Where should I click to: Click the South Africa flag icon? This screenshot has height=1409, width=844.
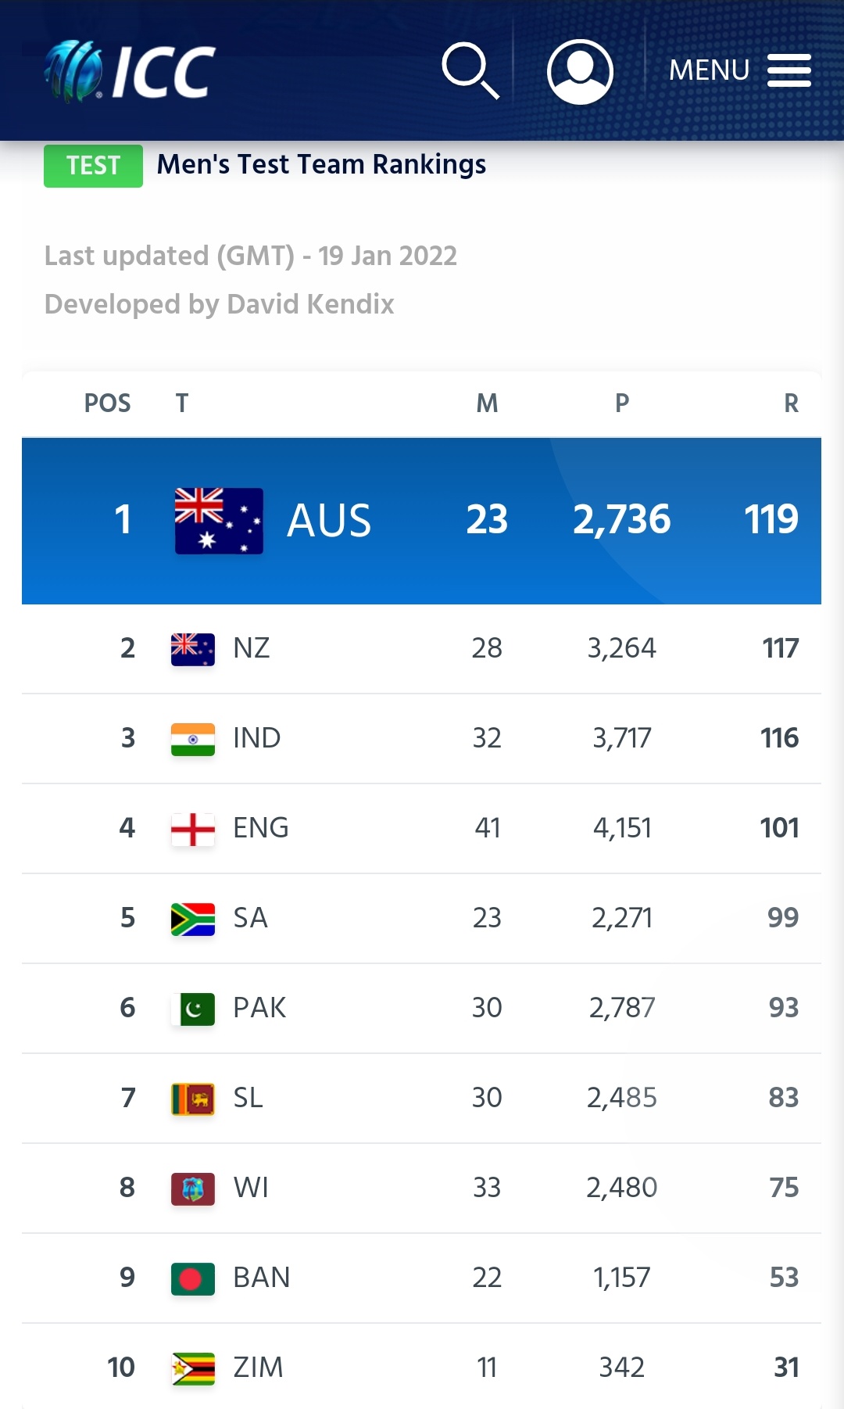click(193, 919)
